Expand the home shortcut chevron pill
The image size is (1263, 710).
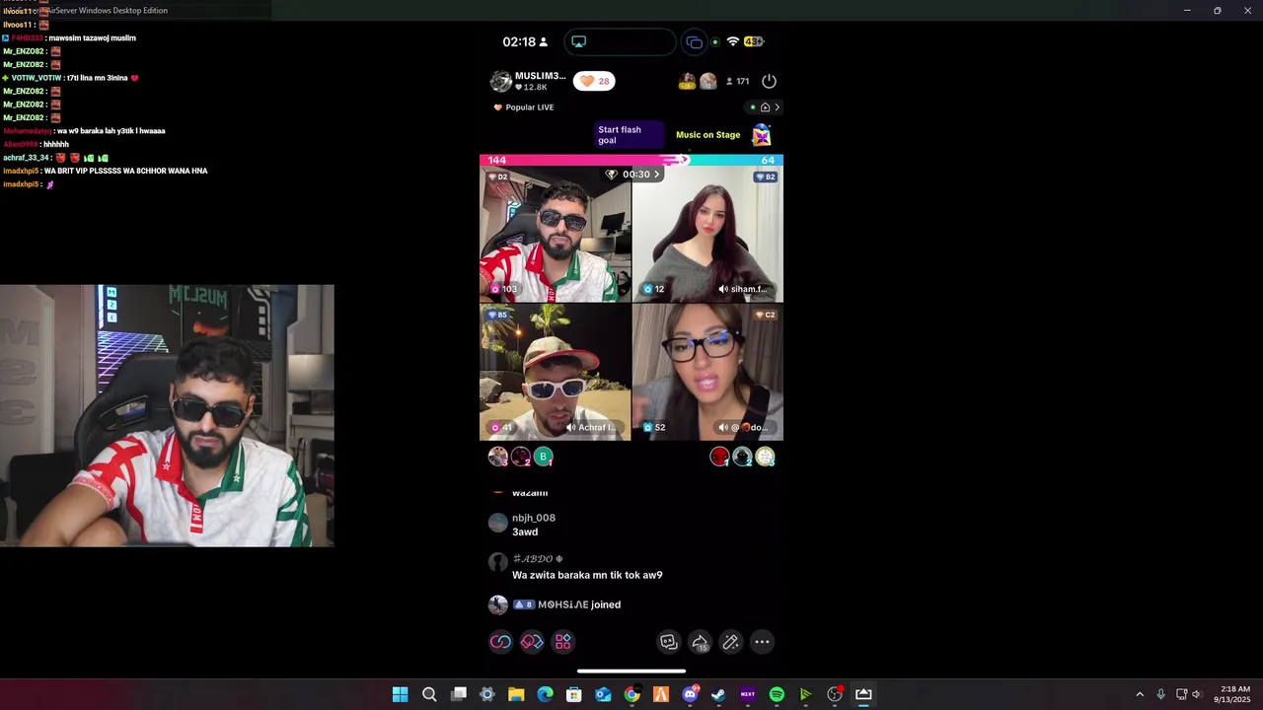tap(766, 107)
